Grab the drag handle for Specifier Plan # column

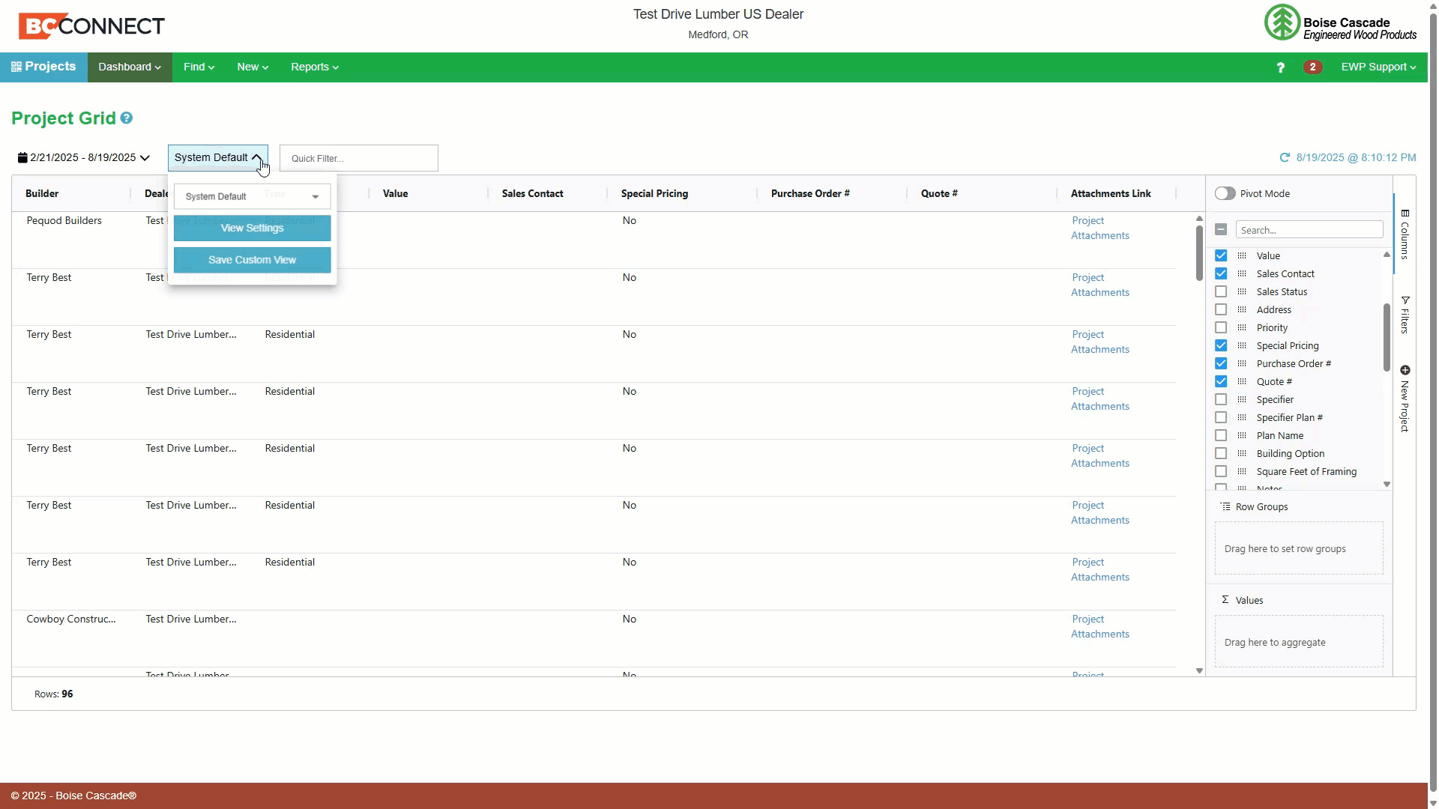(1242, 417)
